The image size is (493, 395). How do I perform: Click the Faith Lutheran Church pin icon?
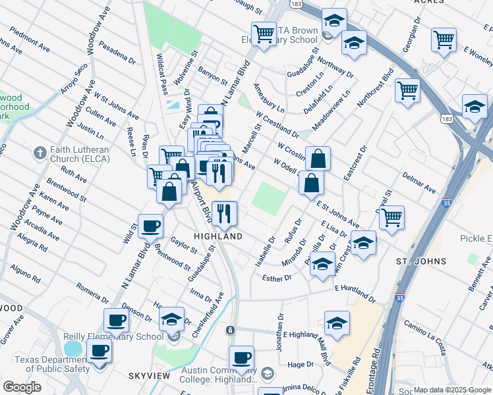pyautogui.click(x=40, y=154)
